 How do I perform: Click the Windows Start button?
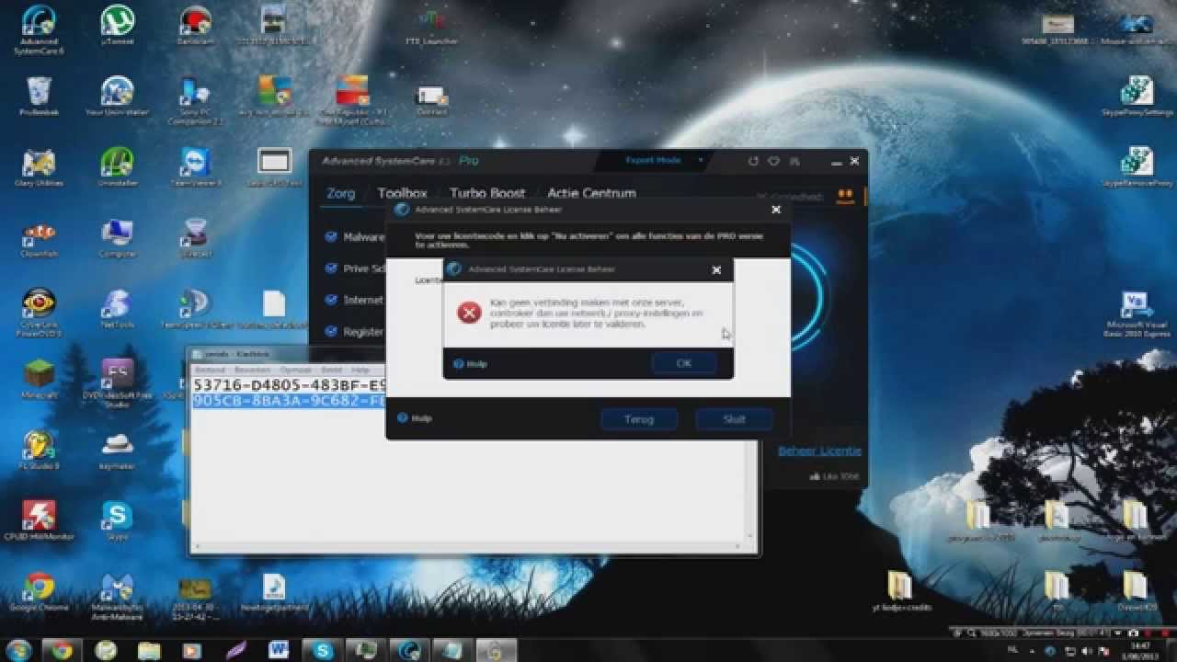click(x=18, y=650)
